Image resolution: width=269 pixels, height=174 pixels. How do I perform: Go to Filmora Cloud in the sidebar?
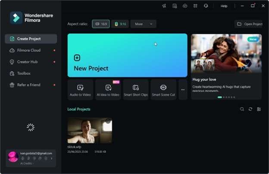(x=31, y=51)
